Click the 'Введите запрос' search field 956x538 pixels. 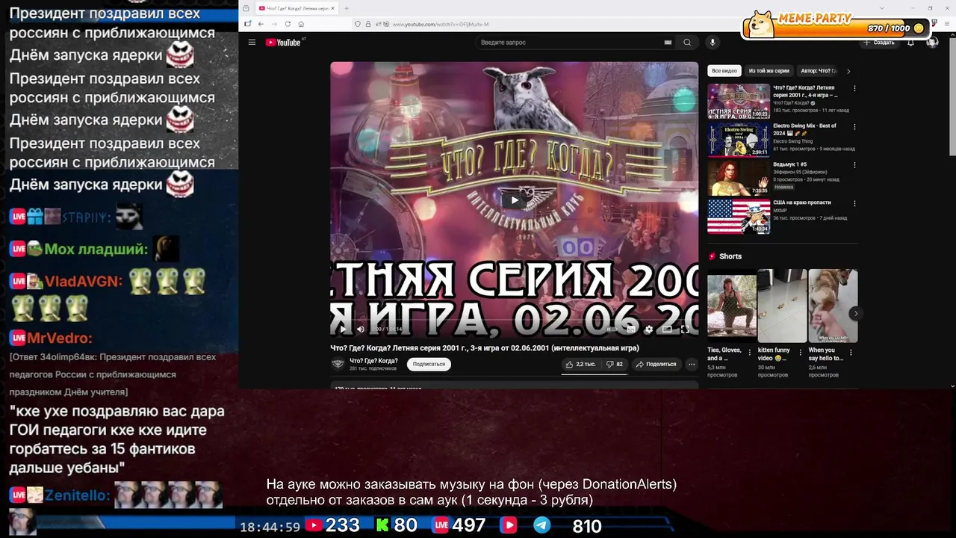pos(568,43)
